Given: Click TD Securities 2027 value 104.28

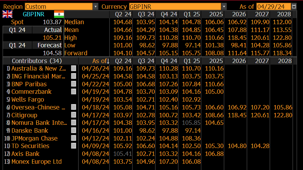Looking at the screenshot, I should (x=260, y=146).
